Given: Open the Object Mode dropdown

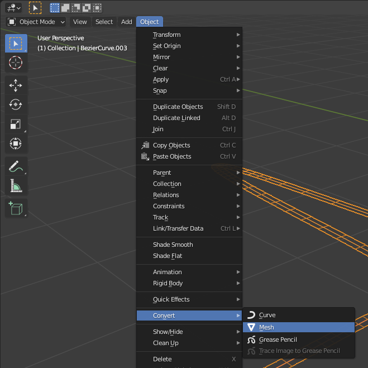Looking at the screenshot, I should coord(36,22).
